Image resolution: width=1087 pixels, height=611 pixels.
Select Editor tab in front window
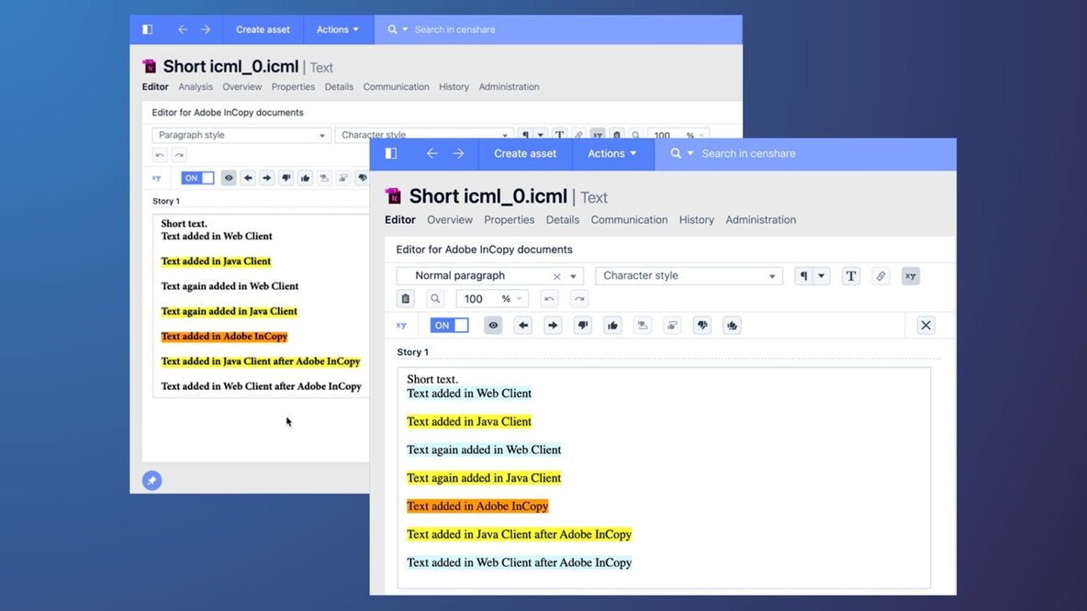(x=400, y=219)
